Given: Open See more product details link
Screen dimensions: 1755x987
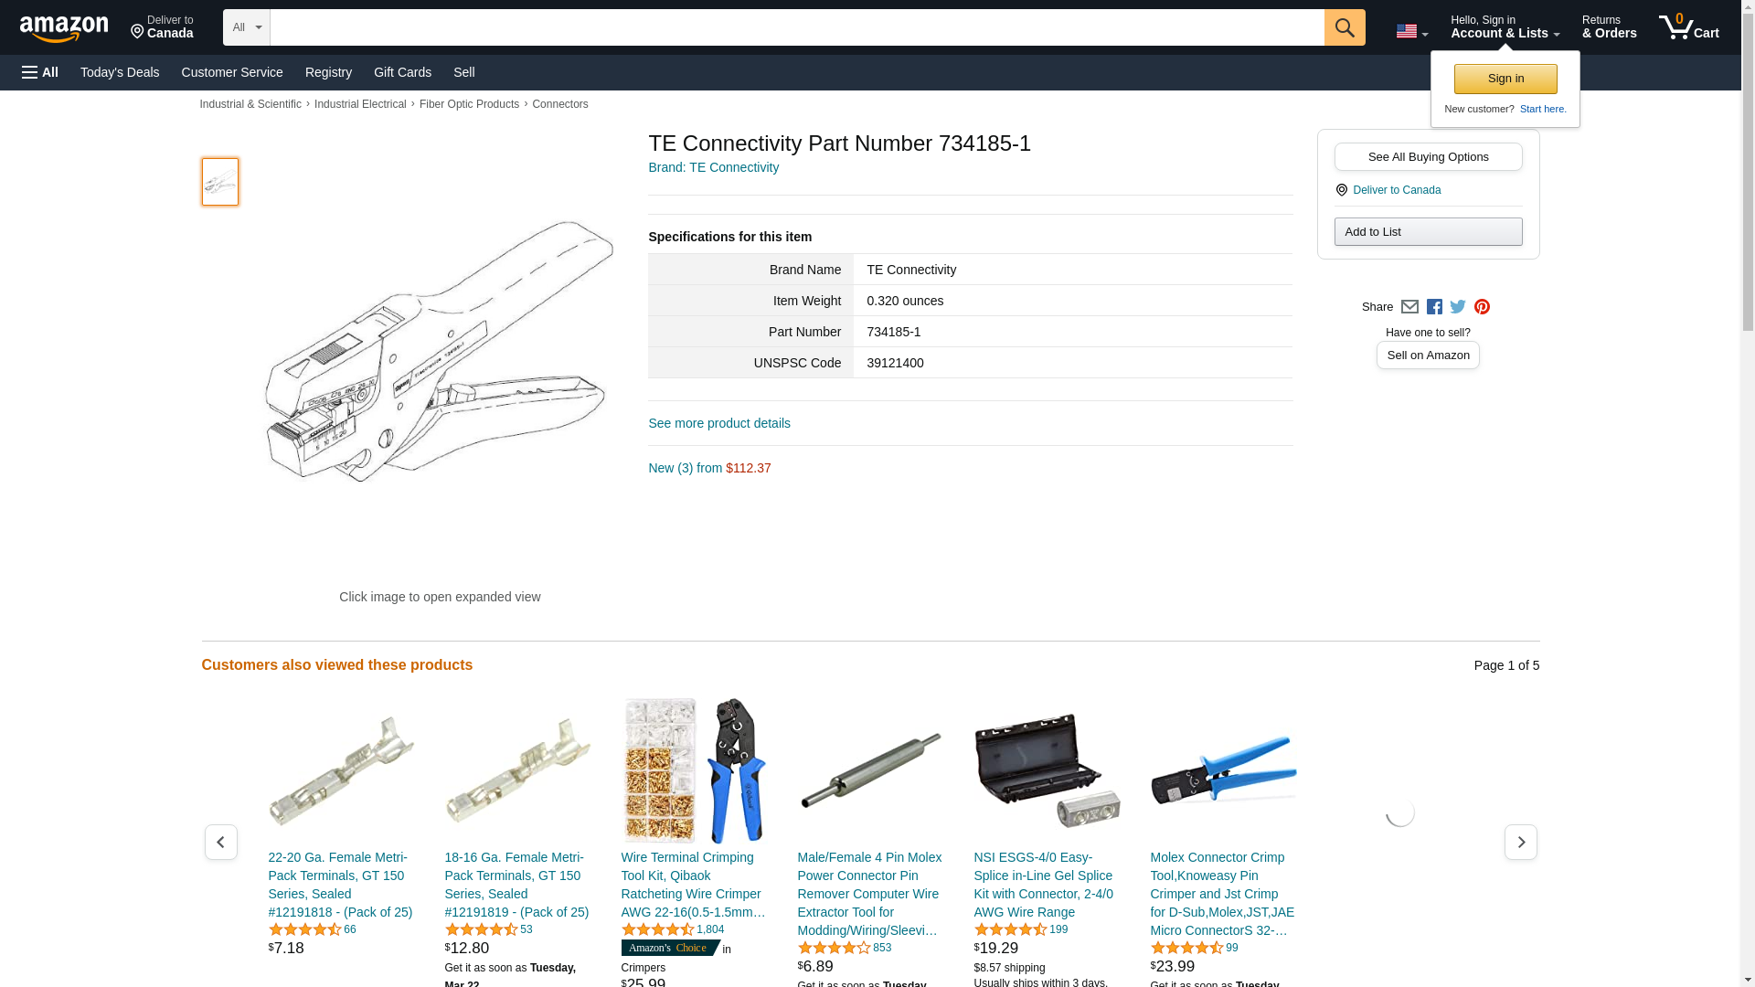Looking at the screenshot, I should pos(719,423).
